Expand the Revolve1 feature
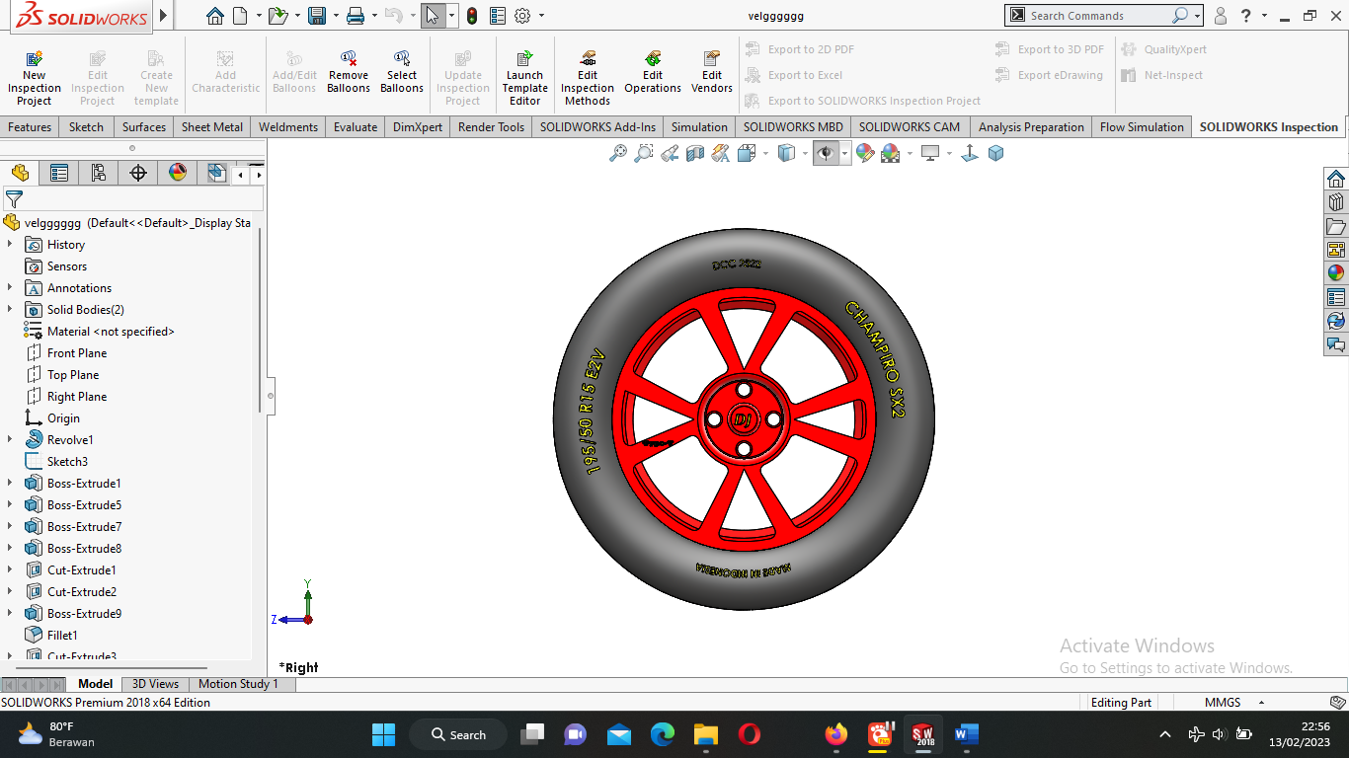The height and width of the screenshot is (758, 1349). pyautogui.click(x=10, y=439)
